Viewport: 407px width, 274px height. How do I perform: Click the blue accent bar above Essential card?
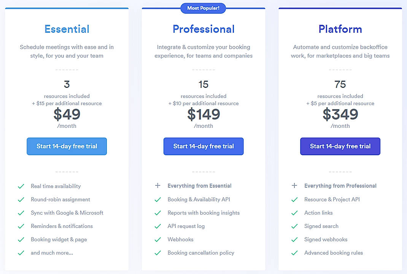tap(67, 6)
